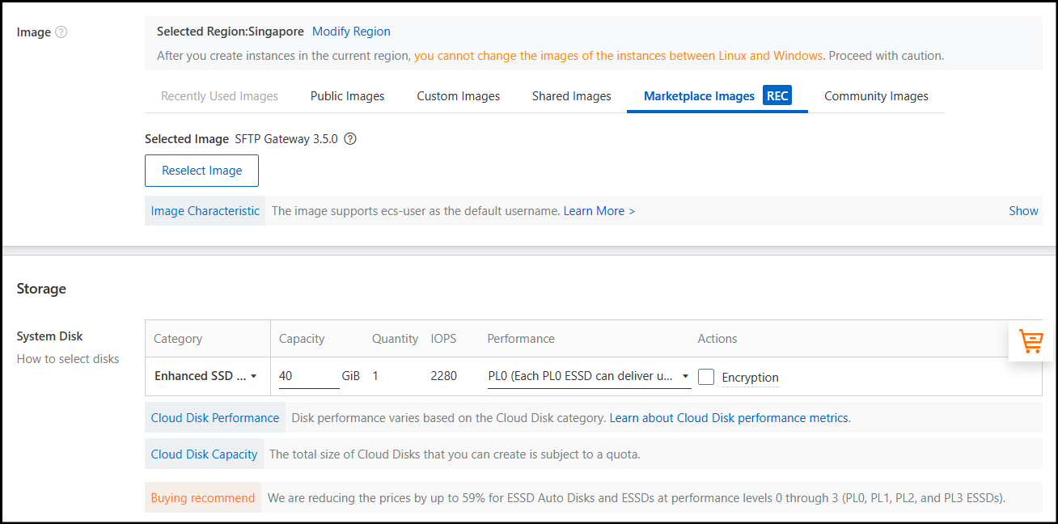
Task: Select the Community Images tab
Action: click(876, 96)
